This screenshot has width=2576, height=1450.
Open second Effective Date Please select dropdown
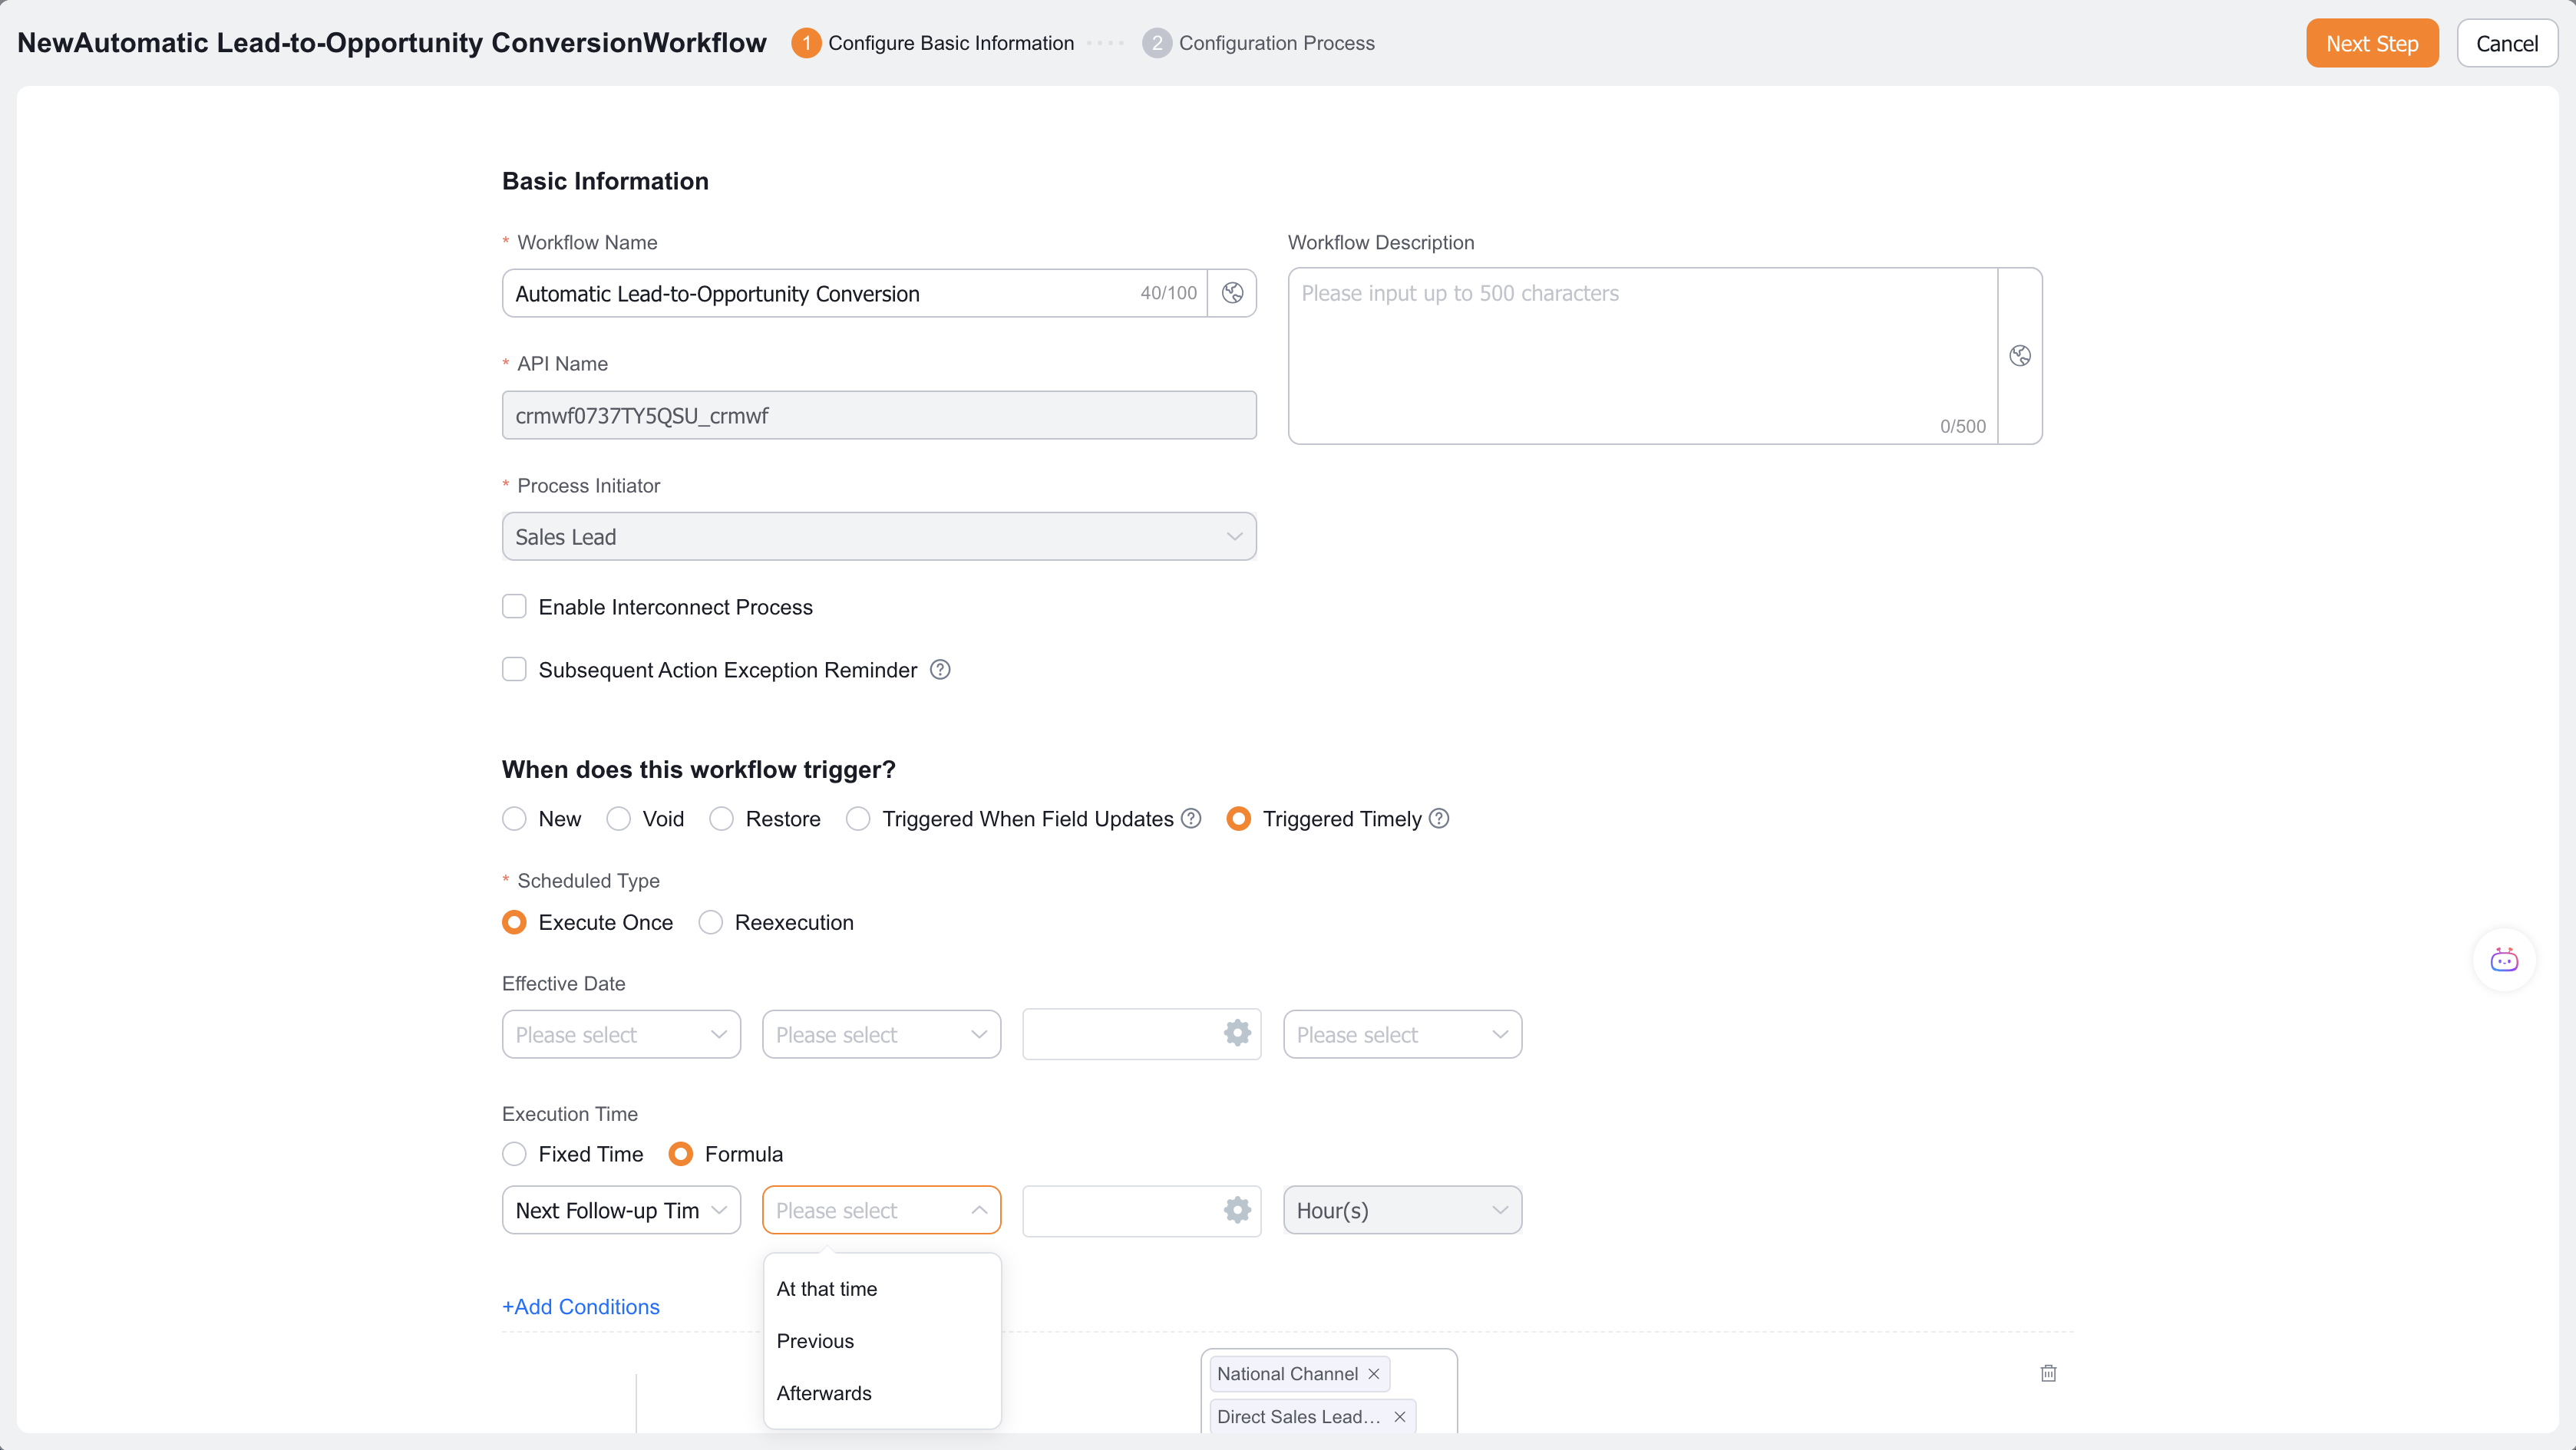coord(881,1034)
